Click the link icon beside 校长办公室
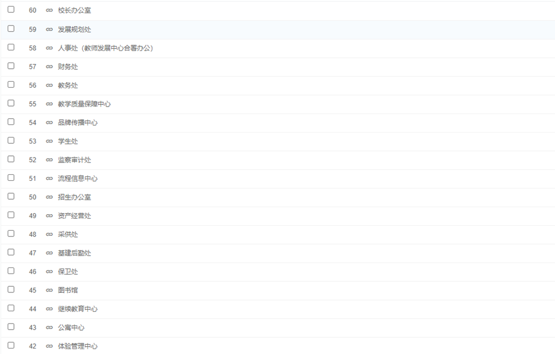 coord(49,11)
